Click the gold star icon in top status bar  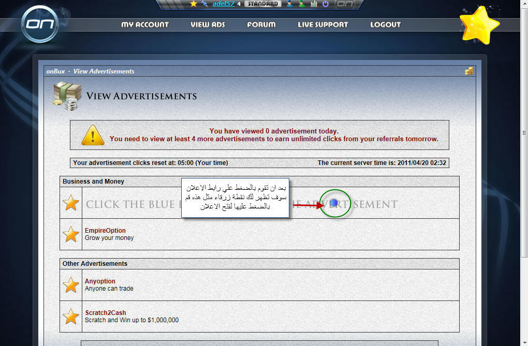click(193, 4)
